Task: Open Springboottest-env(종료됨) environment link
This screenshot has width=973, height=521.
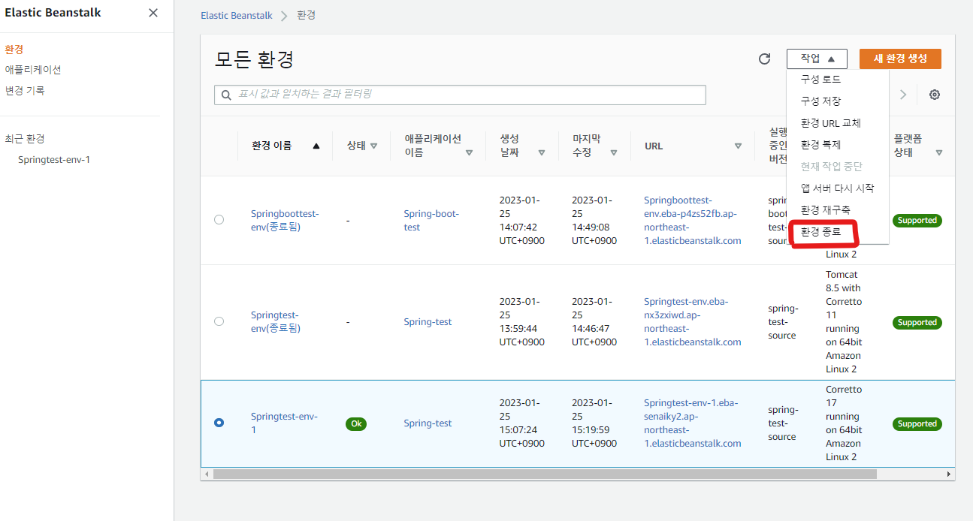Action: [285, 220]
